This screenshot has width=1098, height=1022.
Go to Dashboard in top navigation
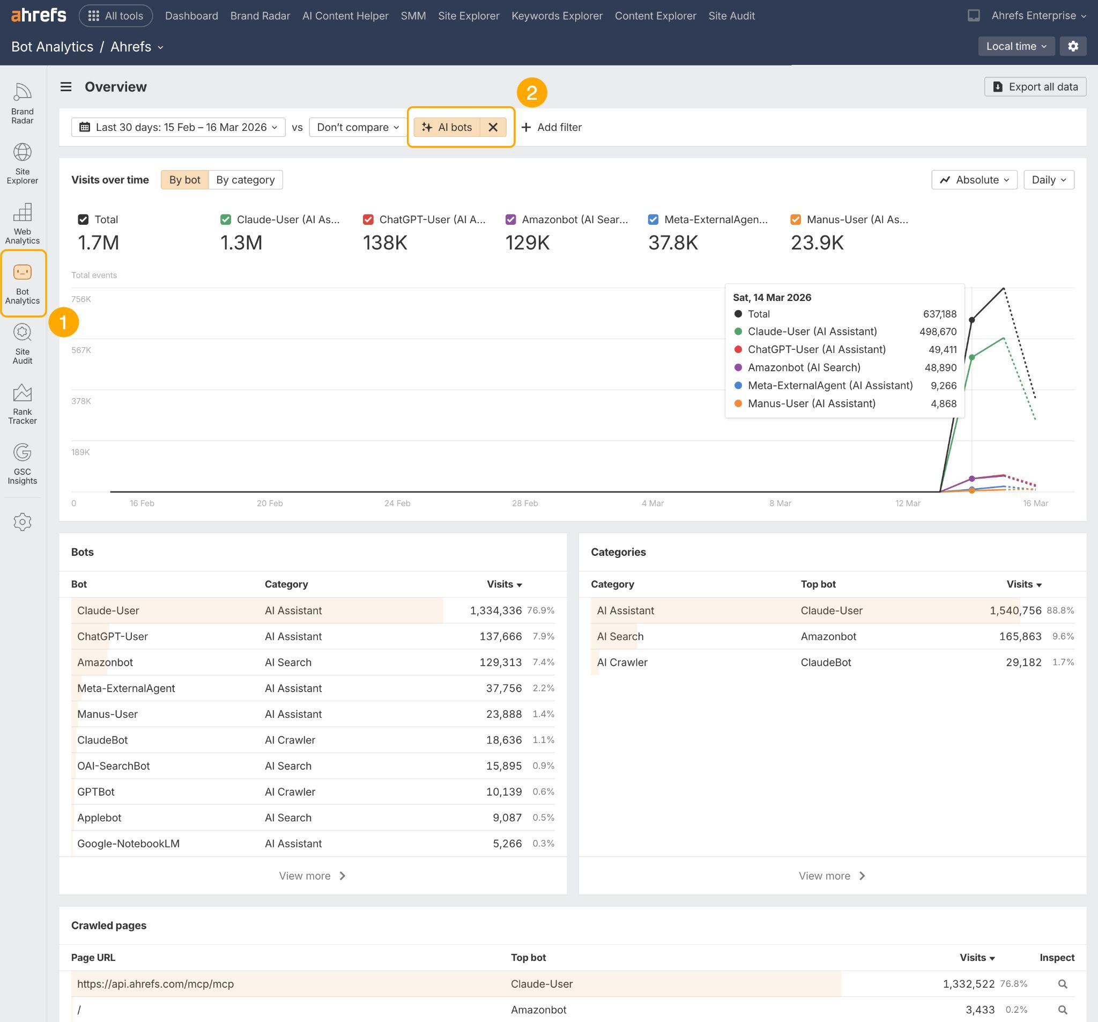coord(191,16)
